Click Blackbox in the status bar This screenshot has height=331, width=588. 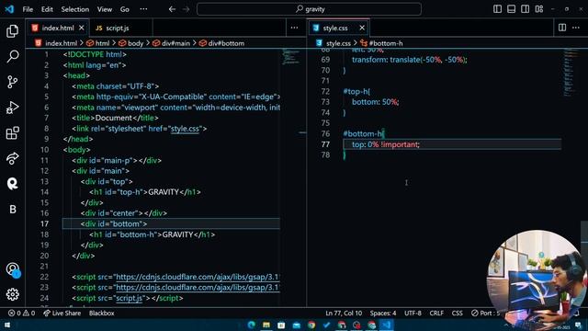pos(102,313)
